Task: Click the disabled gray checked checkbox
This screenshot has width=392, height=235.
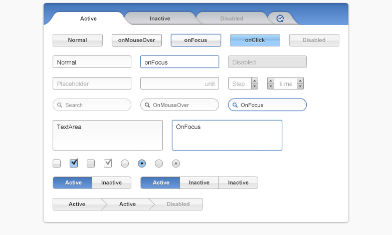Action: click(x=108, y=163)
